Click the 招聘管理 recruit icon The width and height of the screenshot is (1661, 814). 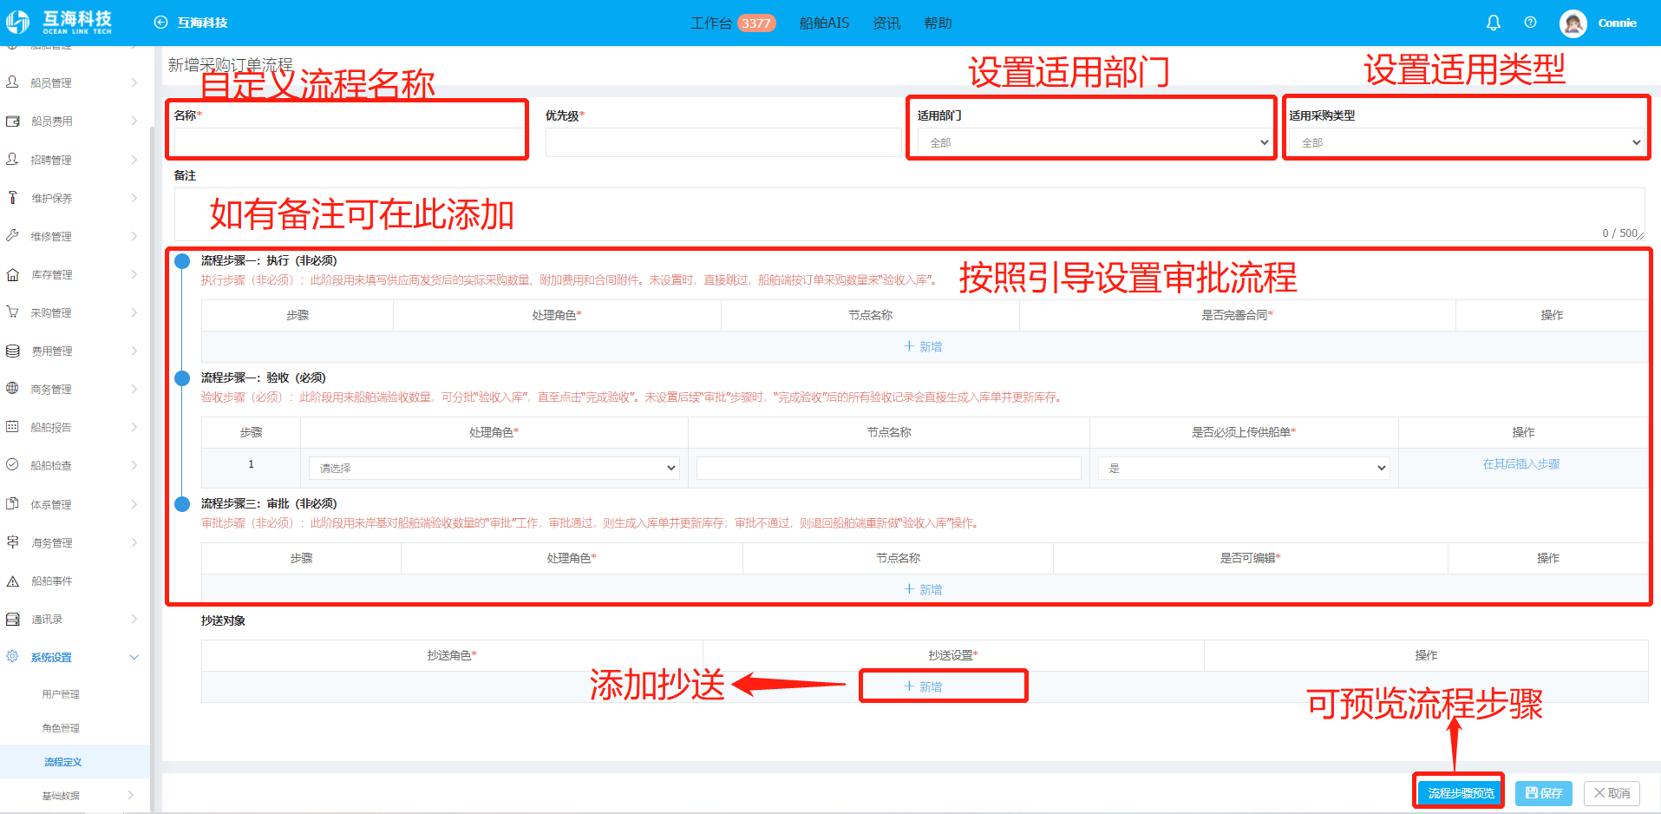click(x=12, y=160)
